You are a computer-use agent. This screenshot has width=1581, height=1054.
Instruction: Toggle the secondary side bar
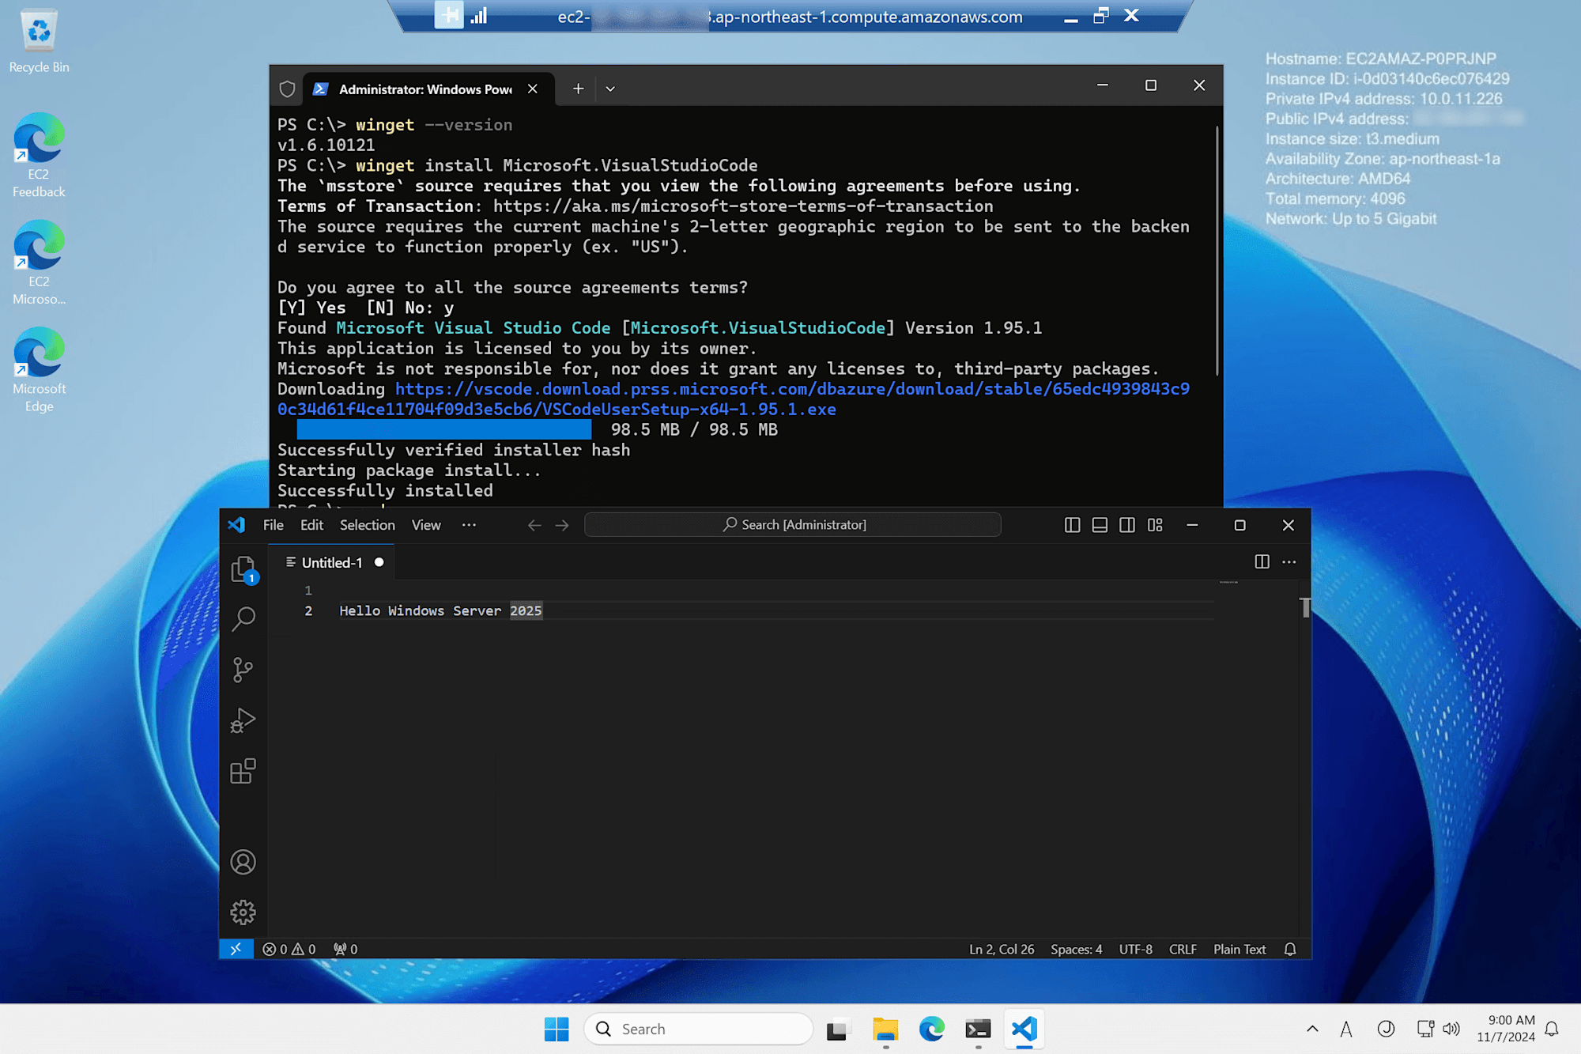click(1127, 525)
